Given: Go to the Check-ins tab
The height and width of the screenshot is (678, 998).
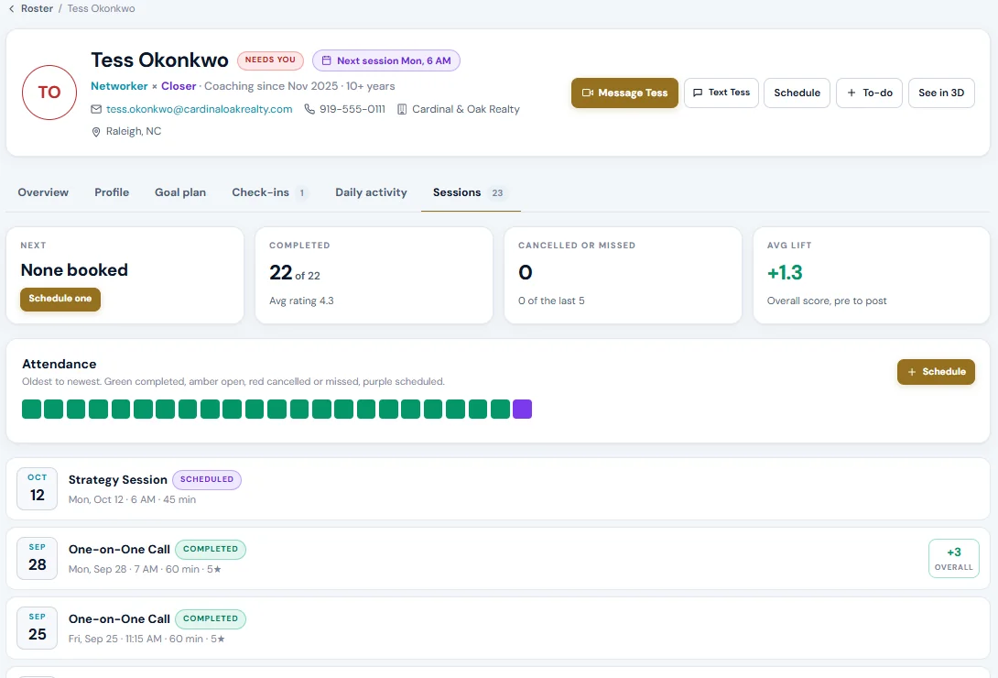Looking at the screenshot, I should click(270, 192).
